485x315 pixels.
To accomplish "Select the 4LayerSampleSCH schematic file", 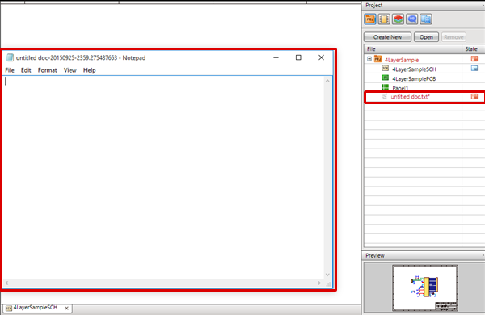I will [414, 69].
